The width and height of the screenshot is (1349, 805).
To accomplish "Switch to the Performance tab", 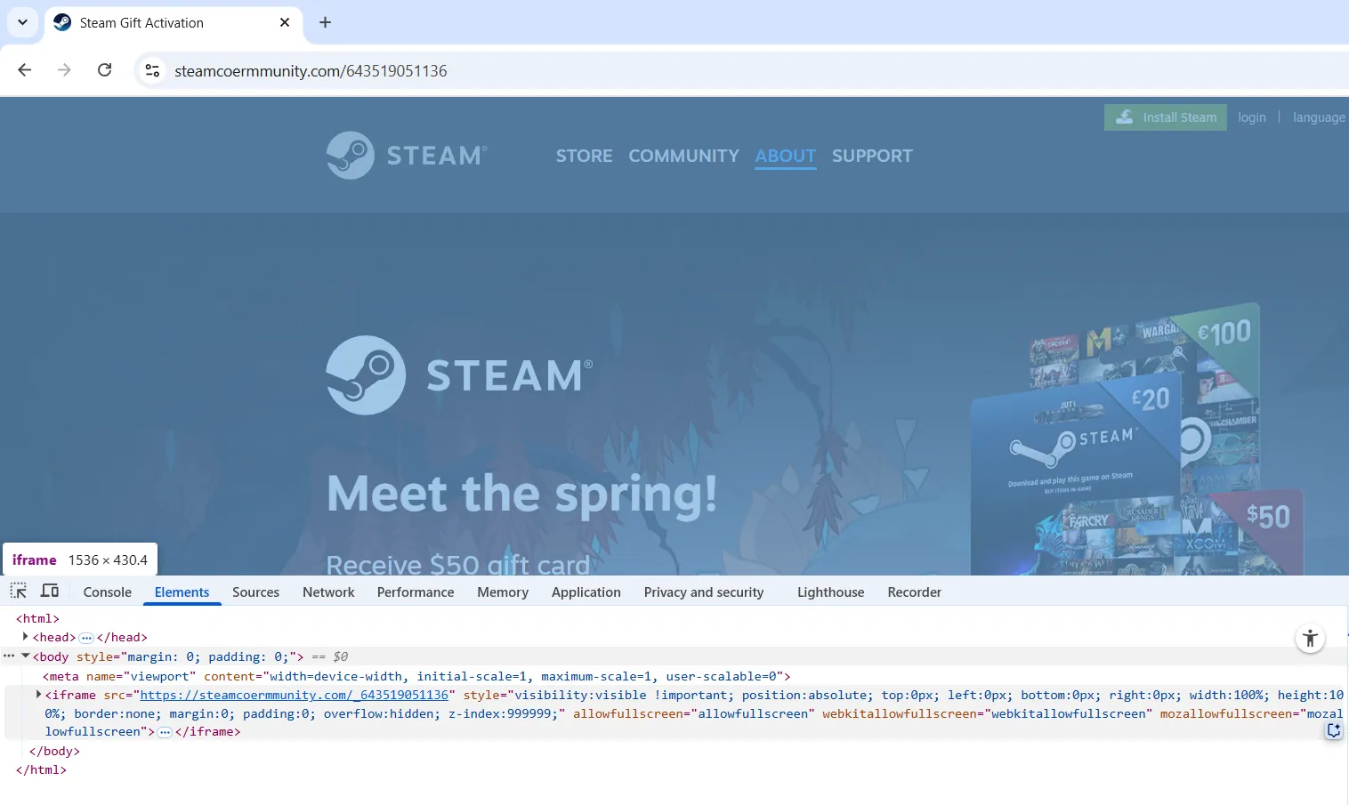I will coord(416,592).
